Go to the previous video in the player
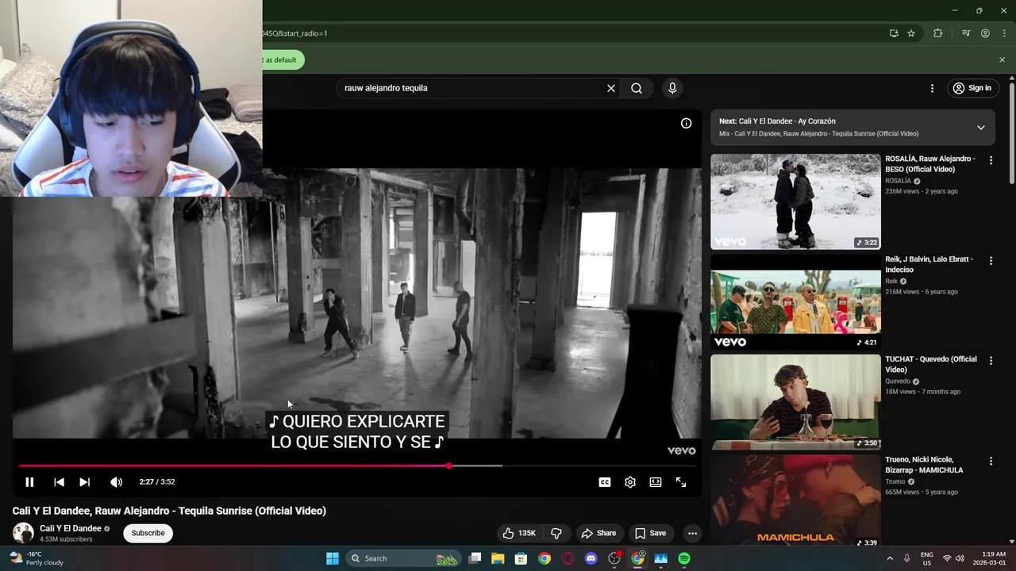This screenshot has width=1016, height=571. pos(59,482)
